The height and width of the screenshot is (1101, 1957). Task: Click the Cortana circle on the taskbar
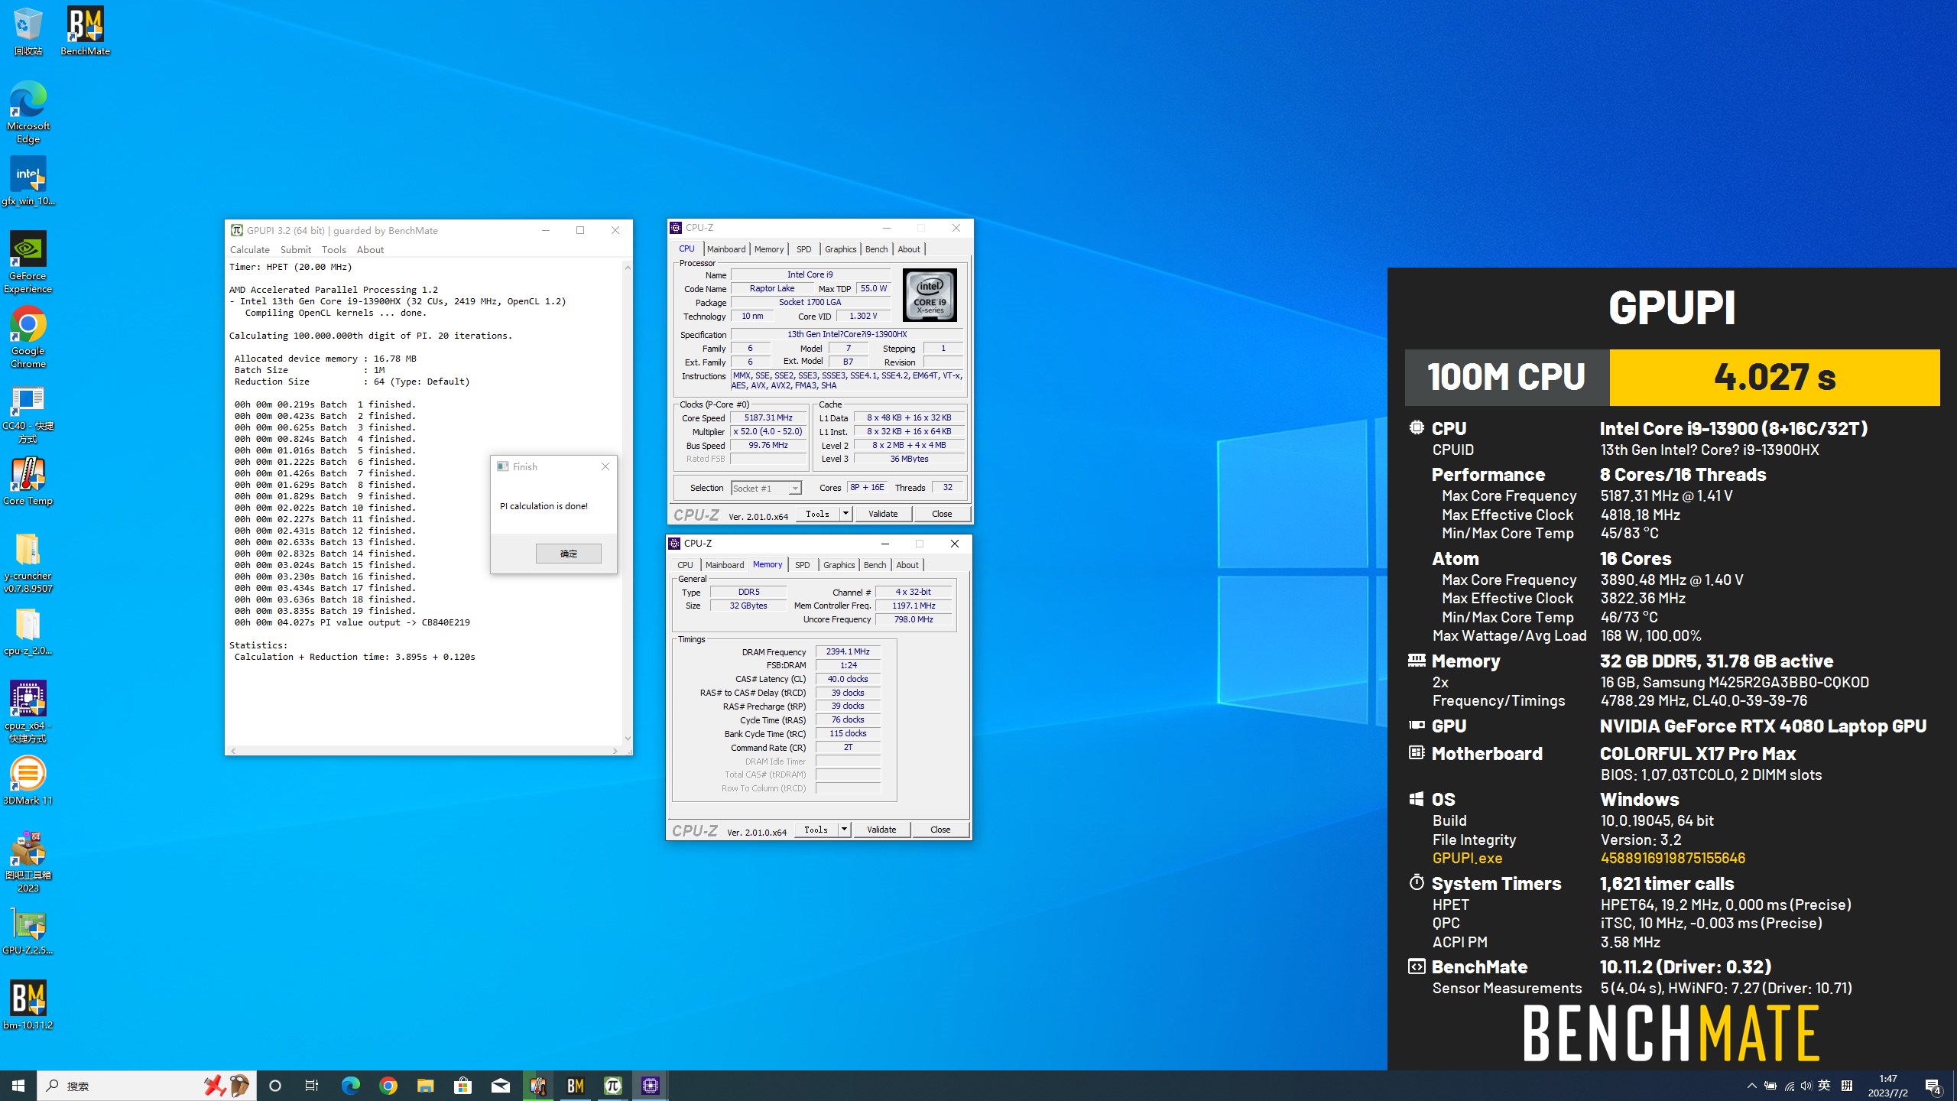pos(275,1086)
